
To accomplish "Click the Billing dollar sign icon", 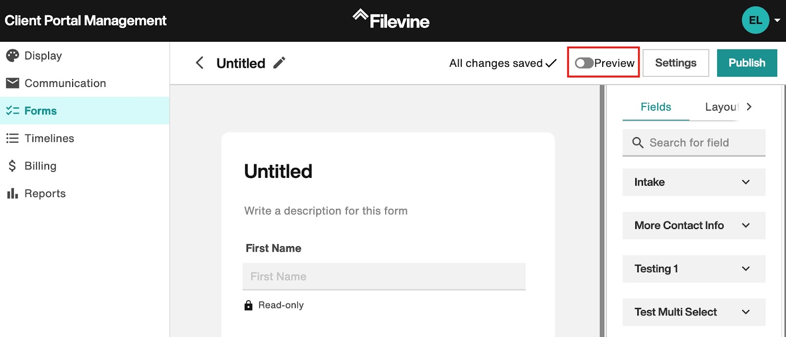I will 13,166.
